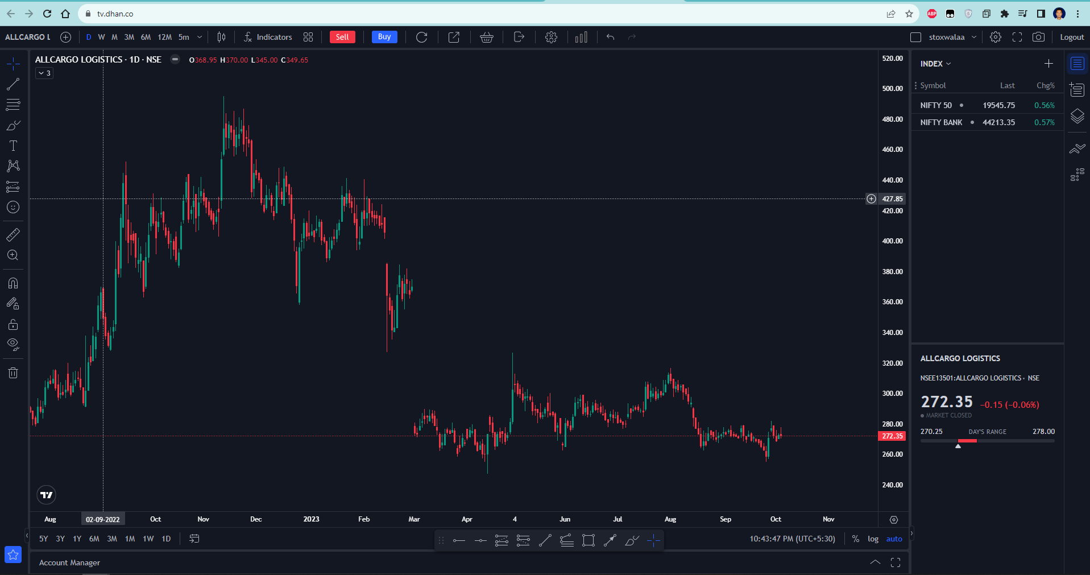Activate the zoom in tool
This screenshot has height=575, width=1090.
[13, 255]
